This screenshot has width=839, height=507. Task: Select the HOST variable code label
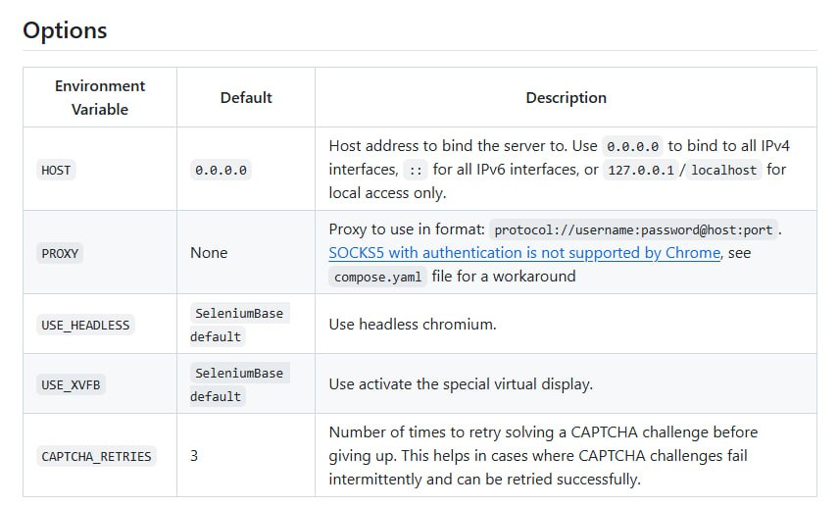56,171
